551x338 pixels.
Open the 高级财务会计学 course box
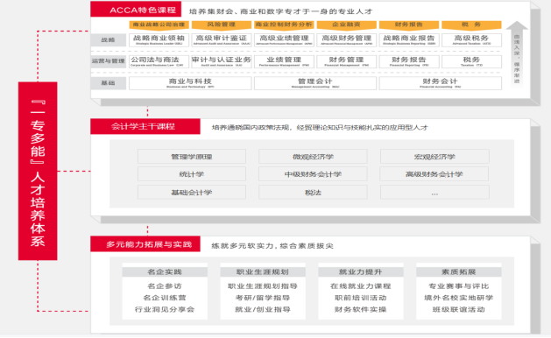click(434, 174)
